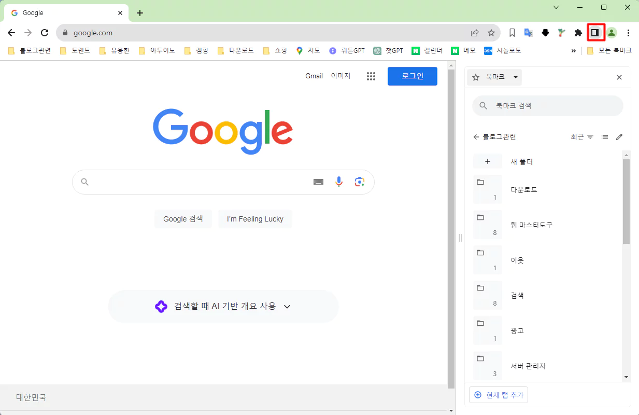The width and height of the screenshot is (639, 415).
Task: Open the Gmail link
Action: (x=314, y=76)
